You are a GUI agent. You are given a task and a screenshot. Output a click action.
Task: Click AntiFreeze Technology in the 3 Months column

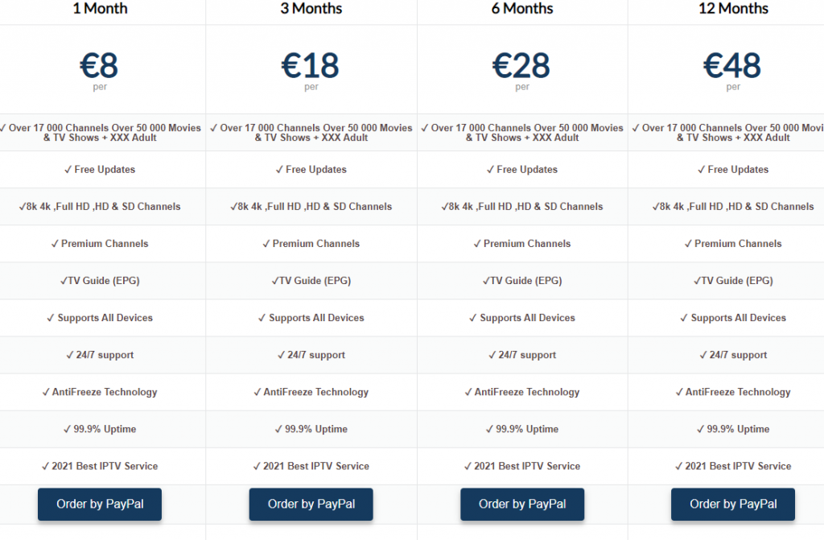point(311,392)
